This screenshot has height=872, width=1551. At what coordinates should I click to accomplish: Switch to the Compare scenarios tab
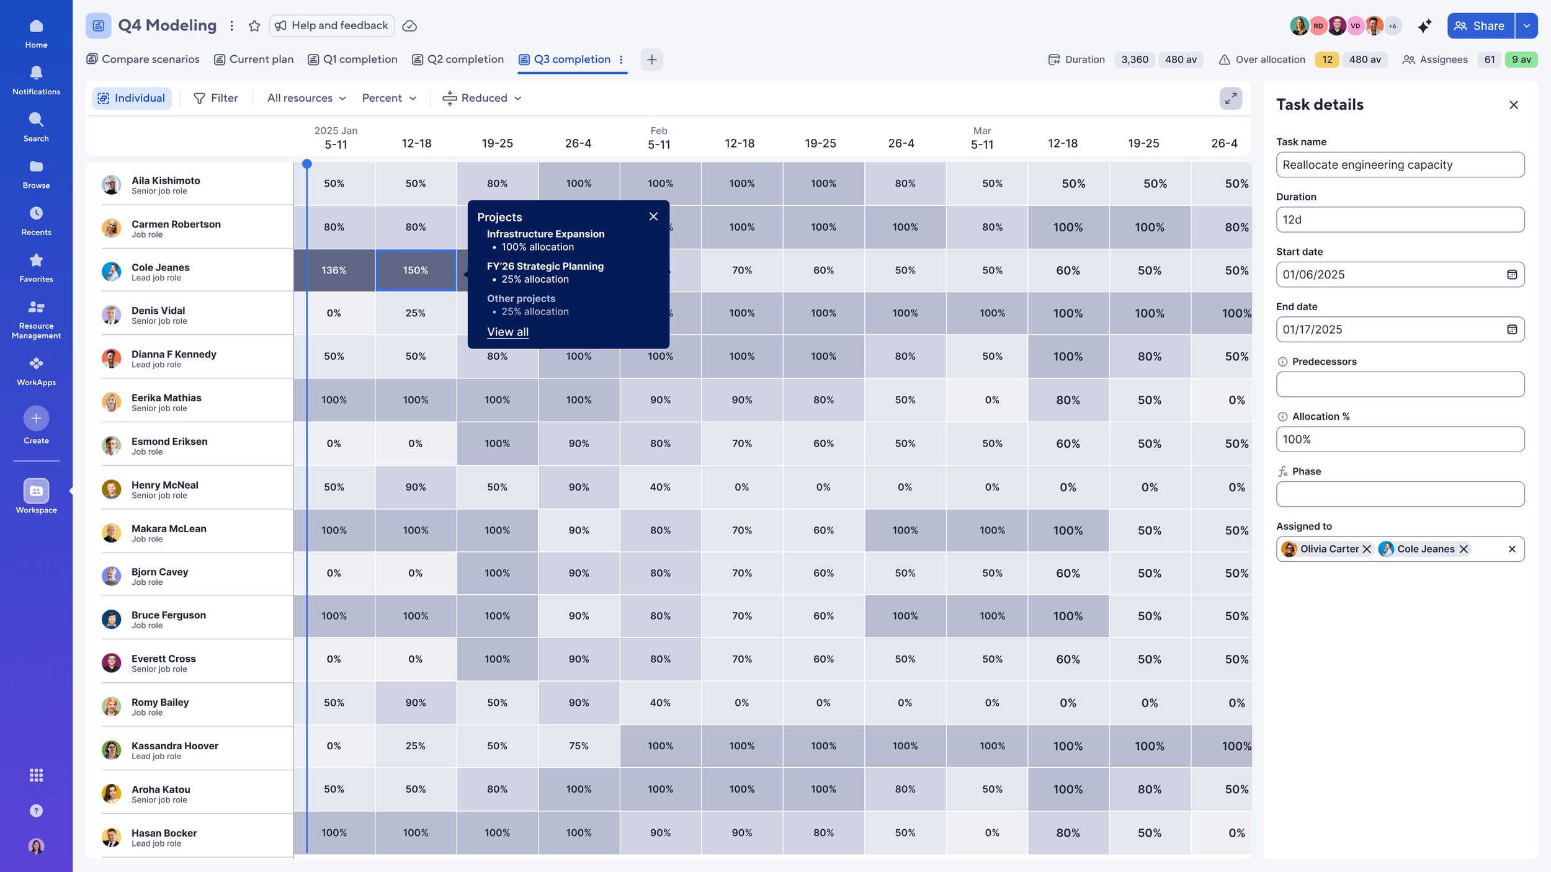(143, 60)
